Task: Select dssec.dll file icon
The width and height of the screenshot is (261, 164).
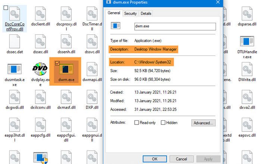Action: pos(40,41)
